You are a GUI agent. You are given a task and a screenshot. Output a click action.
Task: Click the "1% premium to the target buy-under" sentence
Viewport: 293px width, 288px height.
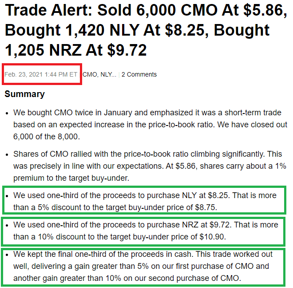point(150,172)
